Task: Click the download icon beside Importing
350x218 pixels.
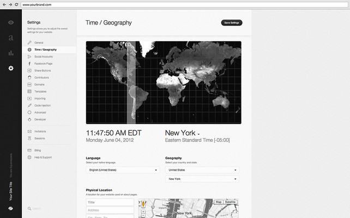Action: click(29, 98)
